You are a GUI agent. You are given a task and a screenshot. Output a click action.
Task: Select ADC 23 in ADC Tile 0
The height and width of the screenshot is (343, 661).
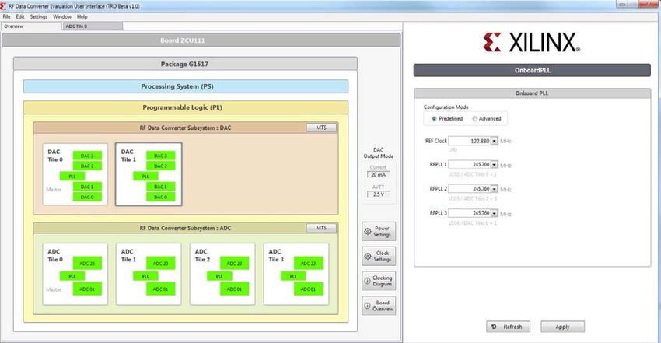(x=87, y=264)
